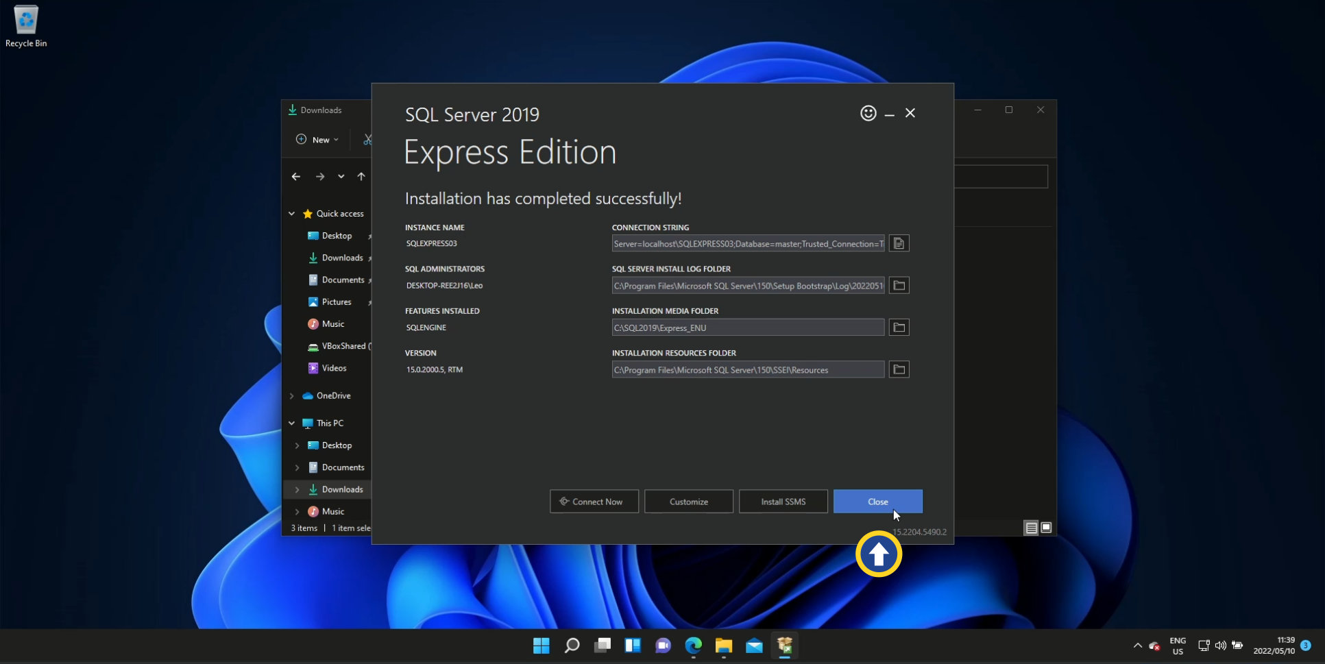1325x664 pixels.
Task: Switch to SQL Server installer taskbar icon
Action: [785, 645]
